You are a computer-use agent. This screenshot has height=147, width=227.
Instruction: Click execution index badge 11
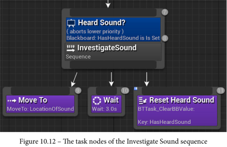click(x=221, y=90)
